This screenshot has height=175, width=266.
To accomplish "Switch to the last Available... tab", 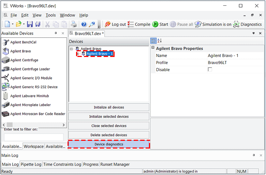I will coord(56,147).
